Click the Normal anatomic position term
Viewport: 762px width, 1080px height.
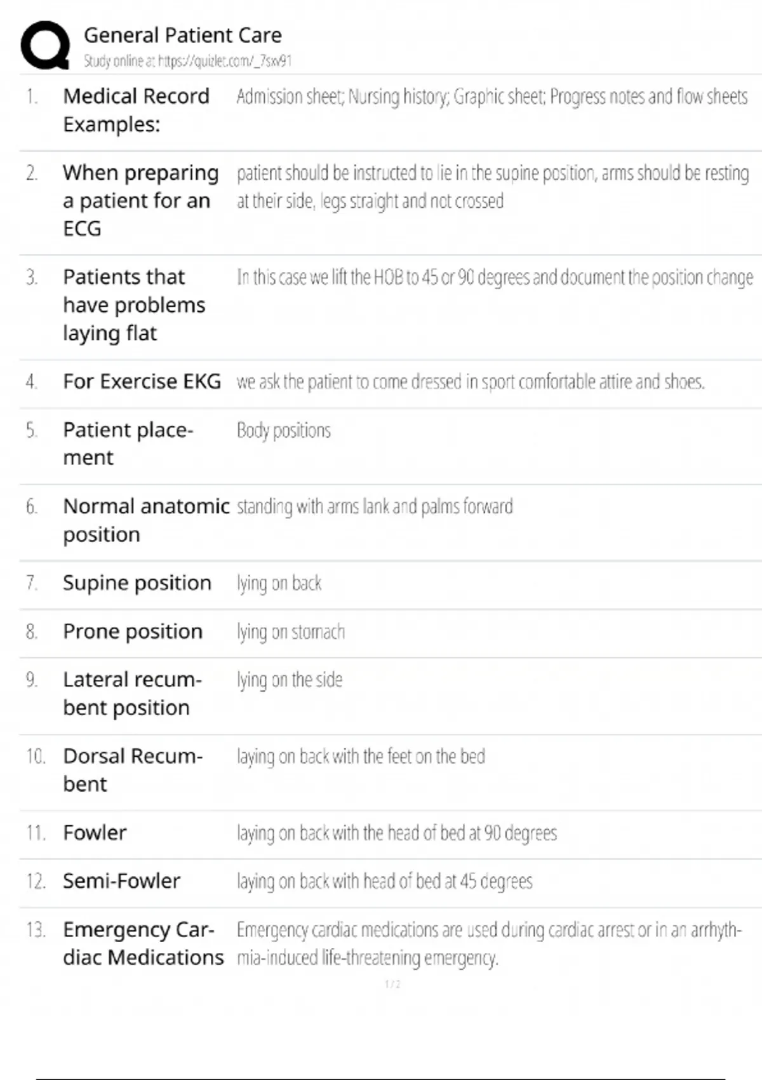click(145, 520)
